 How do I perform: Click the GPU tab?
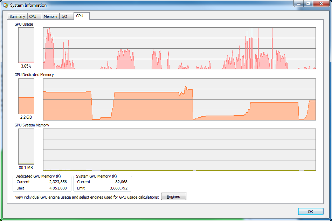80,16
